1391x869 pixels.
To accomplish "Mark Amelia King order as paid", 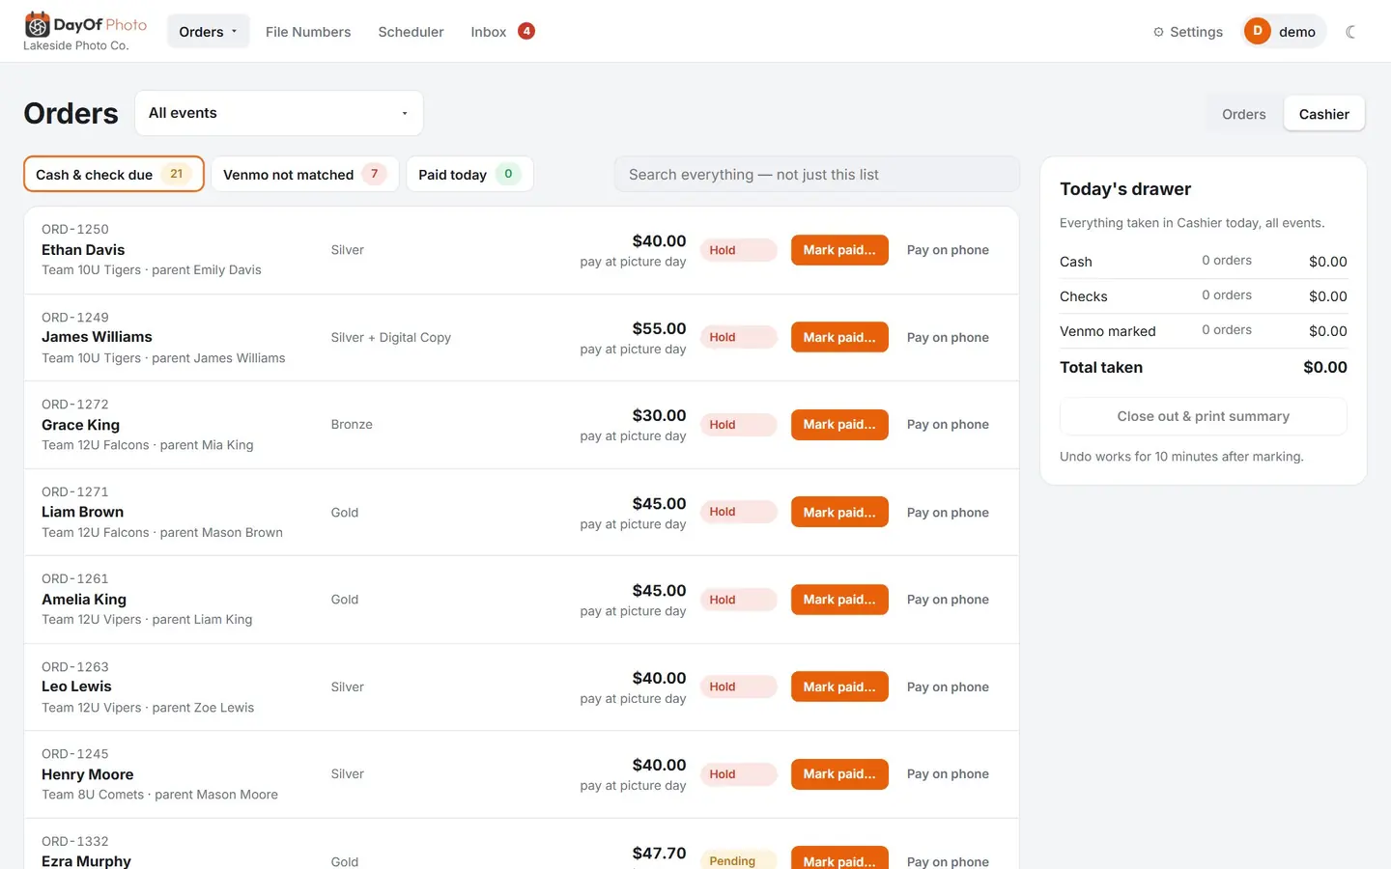I will coord(839,600).
